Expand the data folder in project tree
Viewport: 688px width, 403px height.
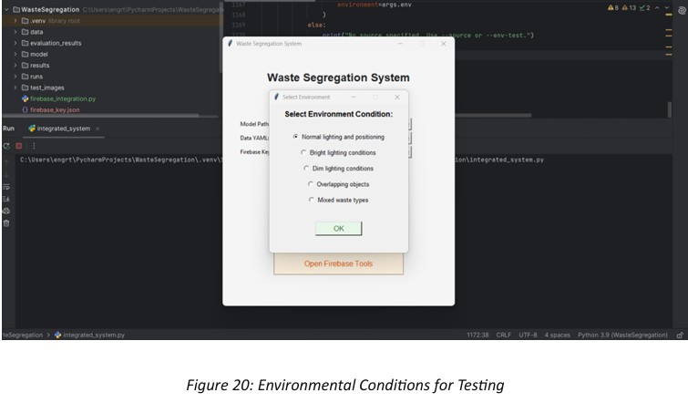(15, 31)
